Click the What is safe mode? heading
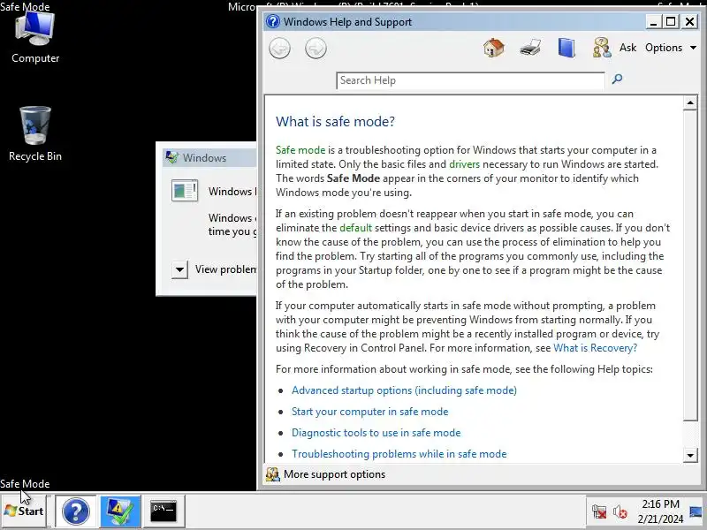Viewport: 707px width, 530px height. tap(335, 121)
